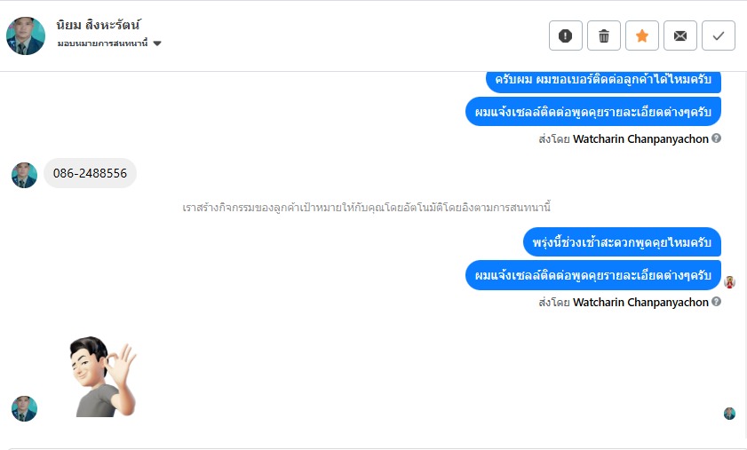The width and height of the screenshot is (747, 450).
Task: Select the message ครับผม ผมขอเบอร์ติดต่อลูกค้าได้ไหมครับ
Action: 603,80
